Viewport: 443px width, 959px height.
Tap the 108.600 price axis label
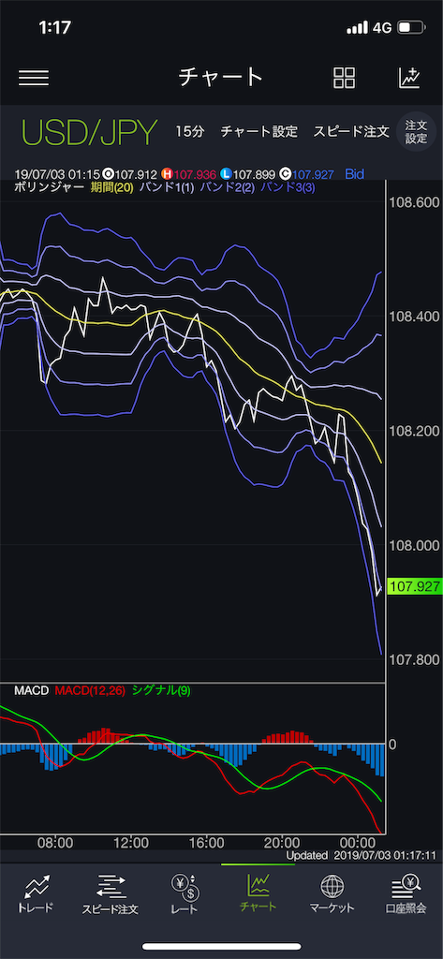tap(414, 202)
